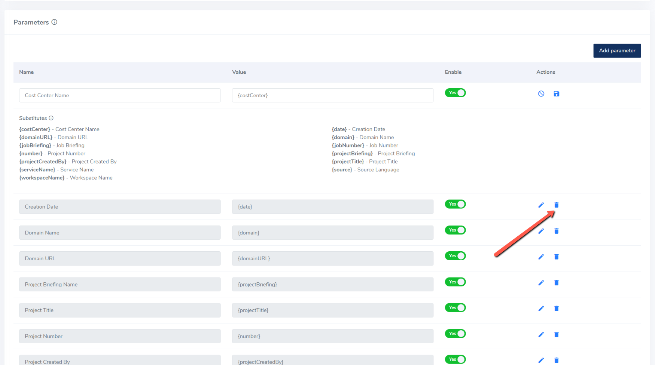Click the Add parameter button
Viewport: 655px width, 365px height.
tap(617, 50)
